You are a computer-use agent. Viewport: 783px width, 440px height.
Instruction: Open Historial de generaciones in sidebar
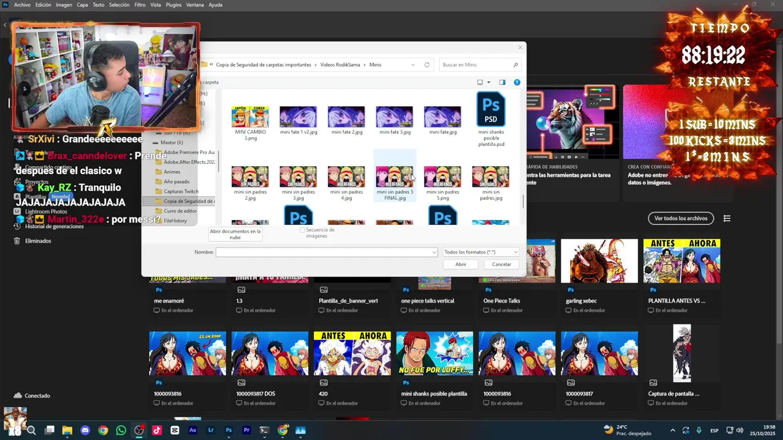pyautogui.click(x=54, y=226)
